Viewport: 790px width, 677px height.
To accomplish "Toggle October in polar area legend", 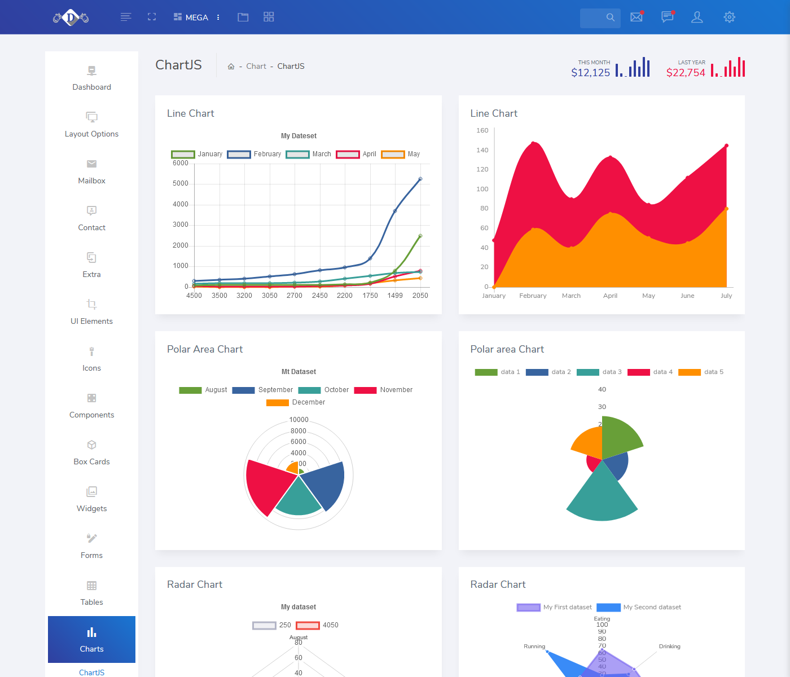I will [323, 390].
